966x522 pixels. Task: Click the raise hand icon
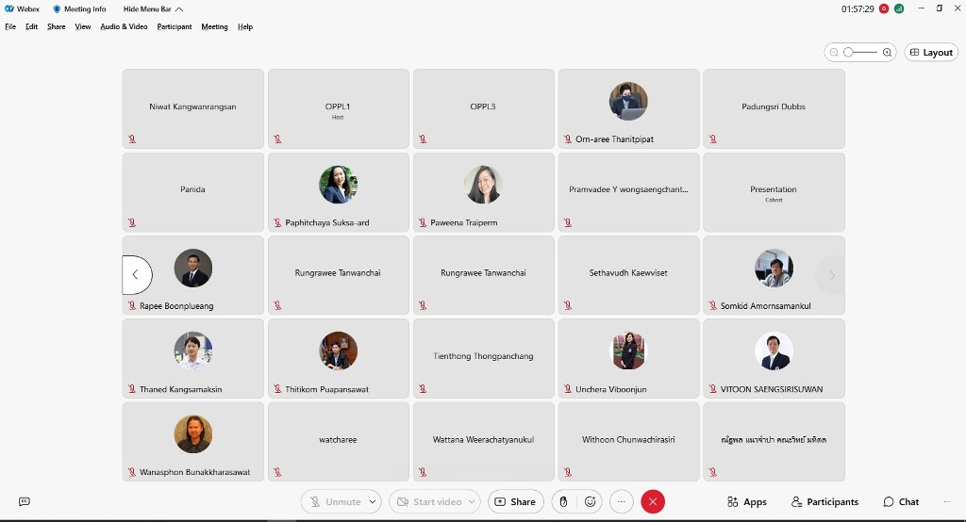(x=563, y=502)
